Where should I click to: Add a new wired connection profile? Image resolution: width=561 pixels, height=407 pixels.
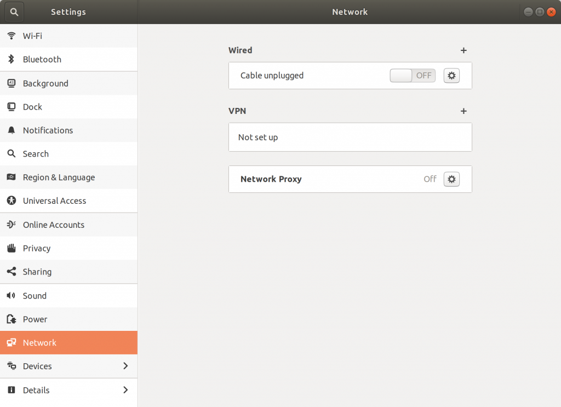tap(463, 50)
